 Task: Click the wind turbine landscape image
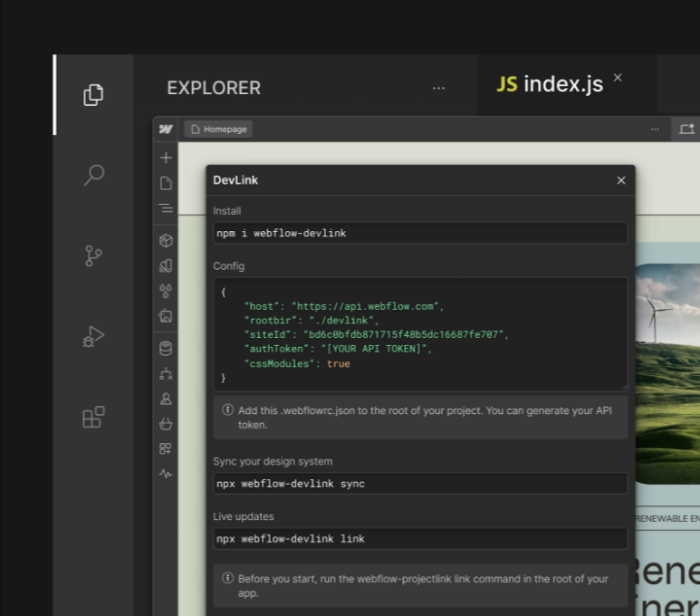667,374
